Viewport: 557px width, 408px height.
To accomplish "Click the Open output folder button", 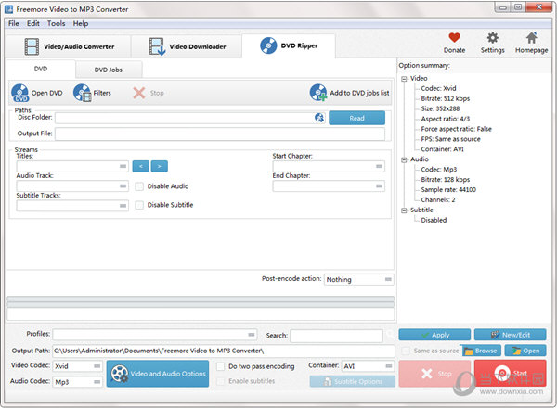I will pyautogui.click(x=525, y=351).
